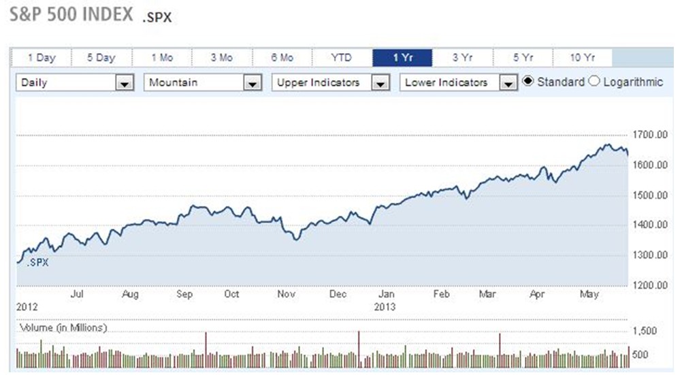Enable the Standard scale radio button
The width and height of the screenshot is (682, 375).
click(x=528, y=82)
